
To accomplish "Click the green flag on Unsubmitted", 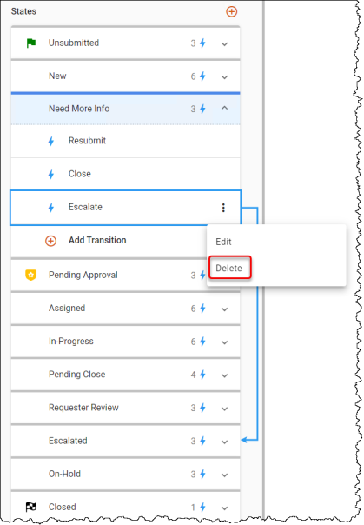I will [x=31, y=43].
